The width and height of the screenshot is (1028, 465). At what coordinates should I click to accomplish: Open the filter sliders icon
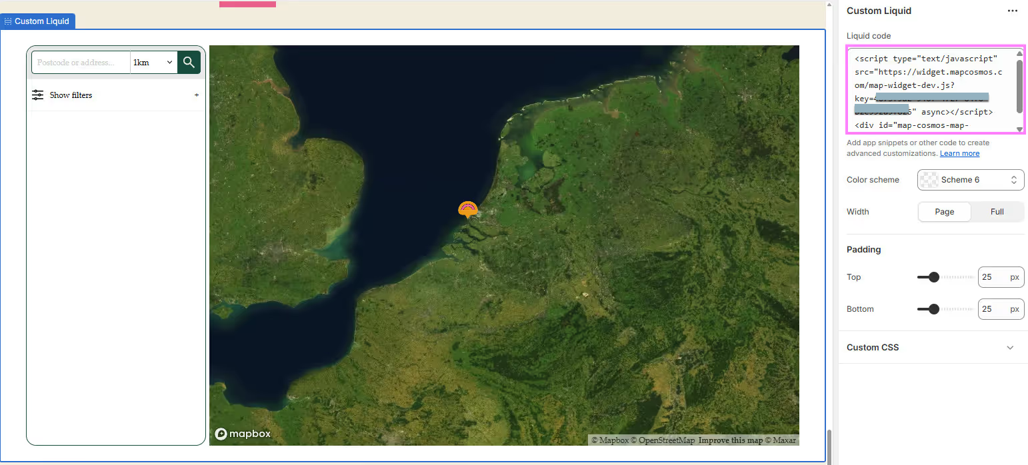[x=38, y=95]
